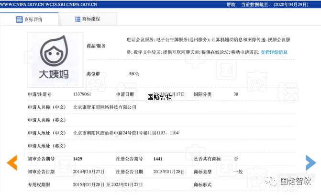
Task: Go to next record with blue arrow
Action: click(311, 162)
